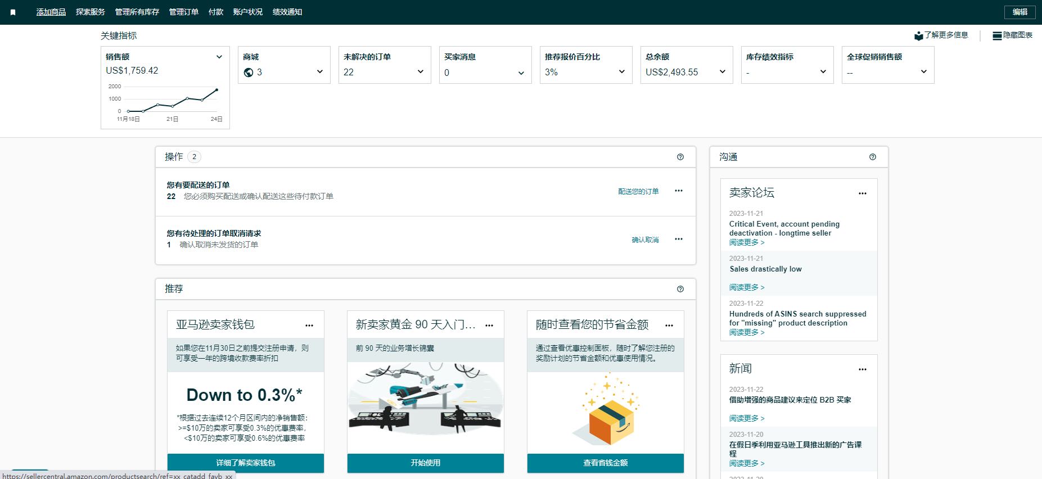Viewport: 1042px width, 479px height.
Task: Click the sales line chart thumbnail
Action: pos(165,102)
